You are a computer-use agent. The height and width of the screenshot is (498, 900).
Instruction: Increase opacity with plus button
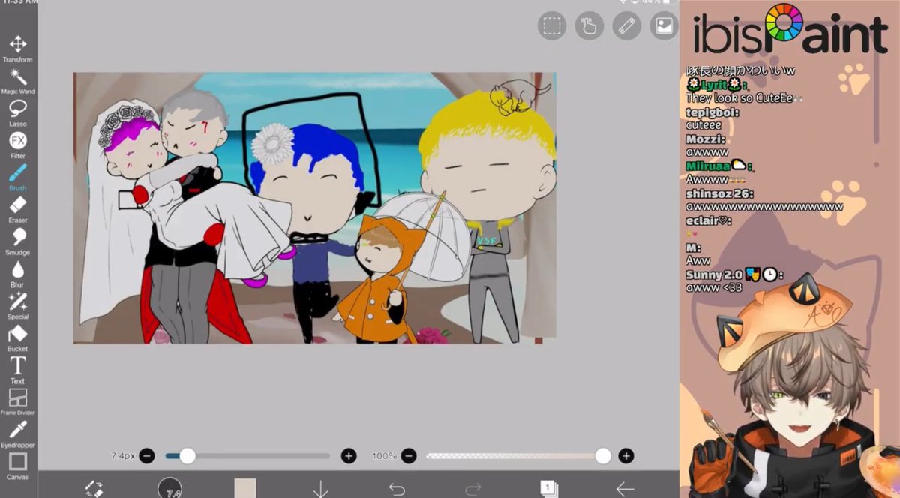(x=626, y=455)
